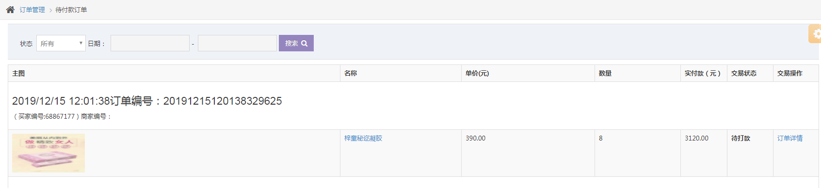Open 订单管理 breadcrumb link
Image resolution: width=821 pixels, height=188 pixels.
pyautogui.click(x=32, y=10)
